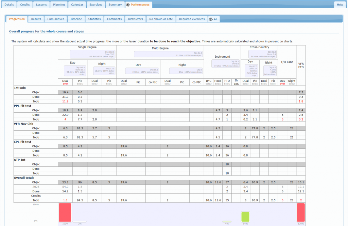This screenshot has height=226, width=348.
Task: Click the 'VFR FTD' column header
Action: coord(301,65)
